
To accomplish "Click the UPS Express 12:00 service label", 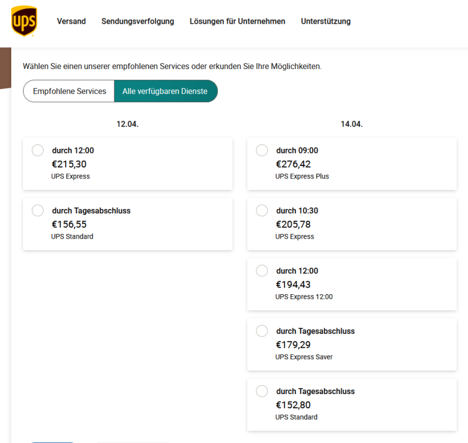I will [x=304, y=297].
